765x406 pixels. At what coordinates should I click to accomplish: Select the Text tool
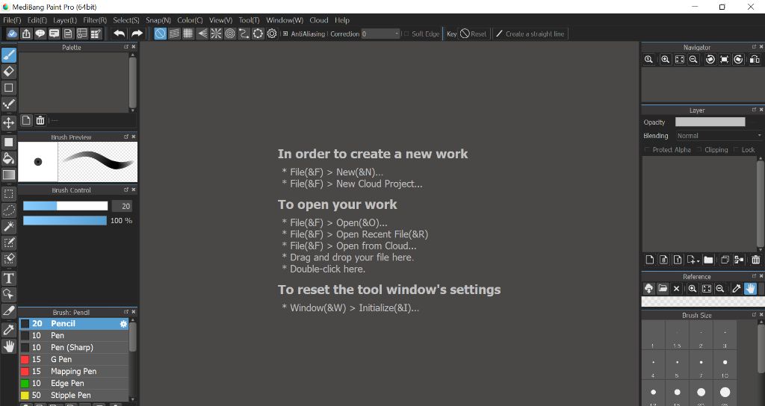(9, 278)
